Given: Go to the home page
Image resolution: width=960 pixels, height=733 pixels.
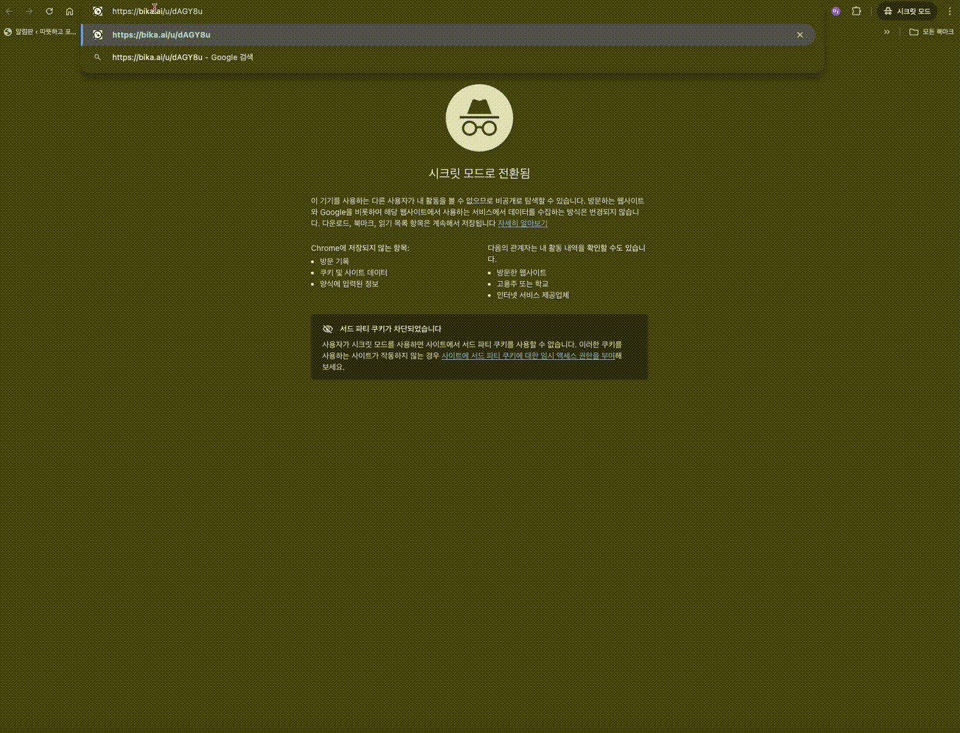Looking at the screenshot, I should 69,11.
